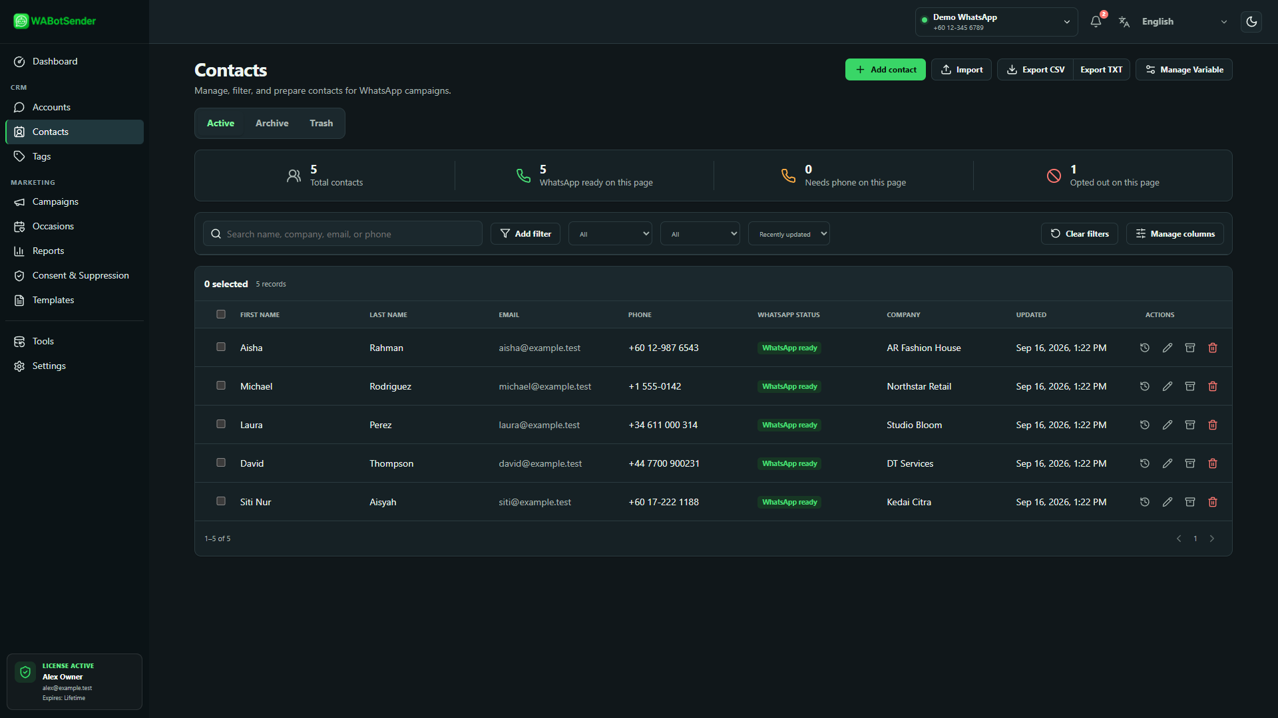The height and width of the screenshot is (718, 1278).
Task: Click Add filter button
Action: (525, 233)
